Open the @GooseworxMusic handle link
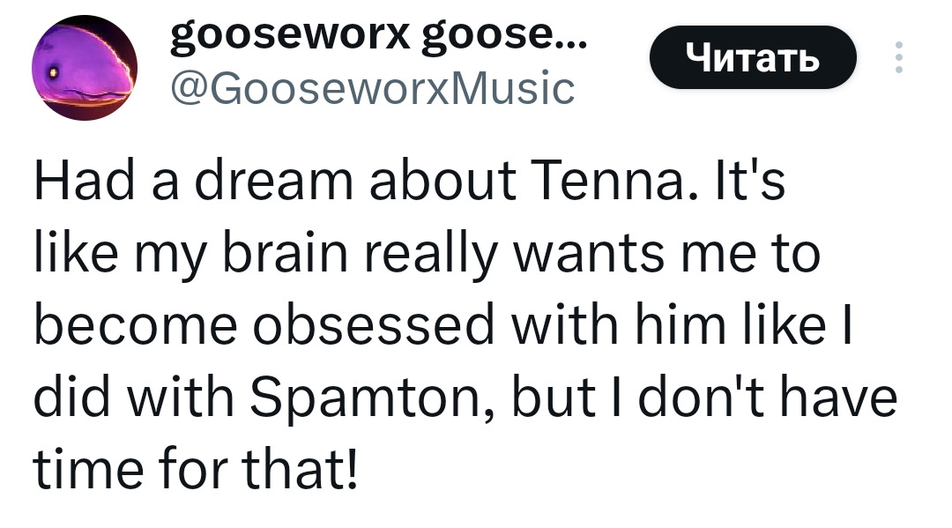The image size is (952, 528). click(370, 87)
